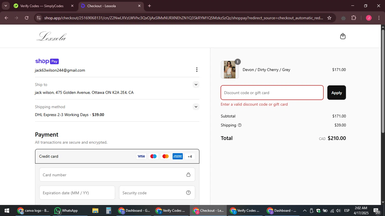
Task: Apply the discount code
Action: coord(336,92)
